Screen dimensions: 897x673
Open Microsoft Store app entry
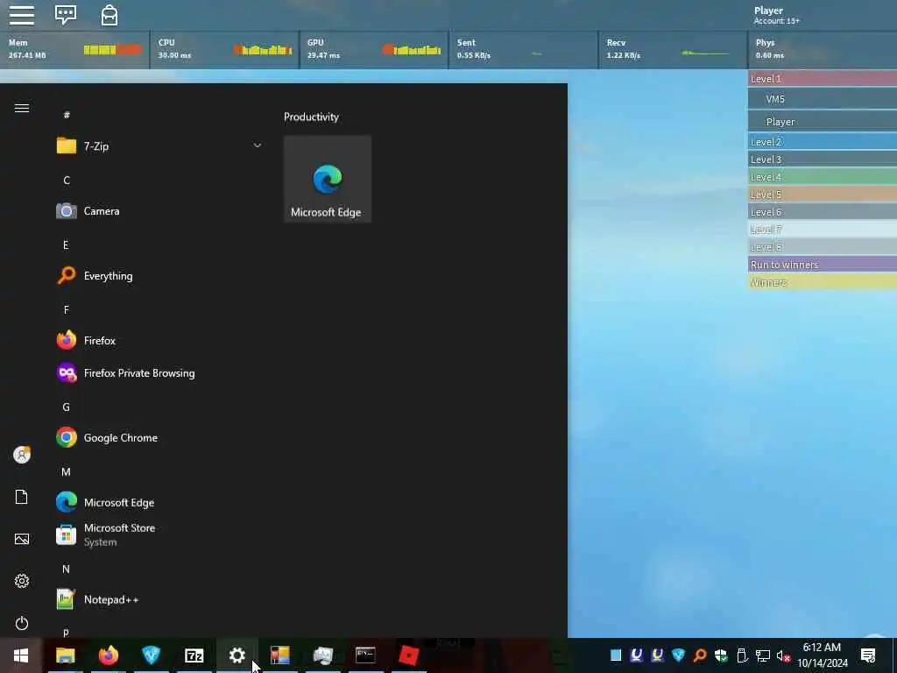tap(160, 535)
